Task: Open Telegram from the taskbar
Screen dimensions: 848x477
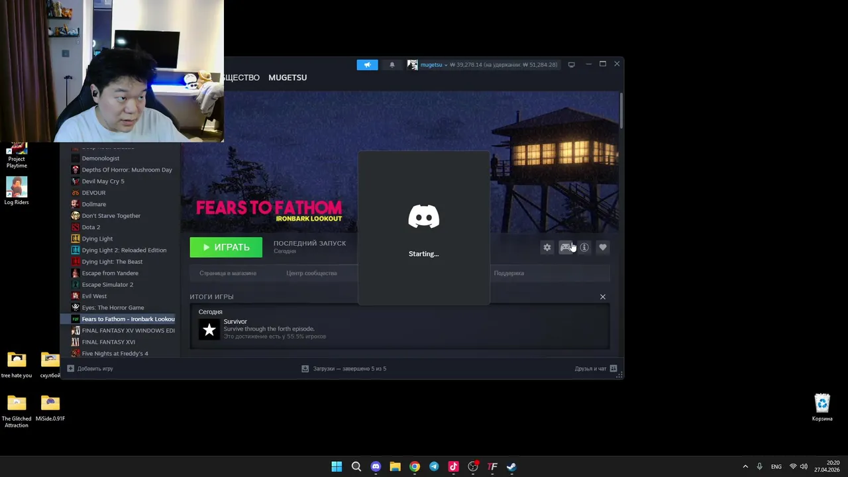Action: (434, 466)
